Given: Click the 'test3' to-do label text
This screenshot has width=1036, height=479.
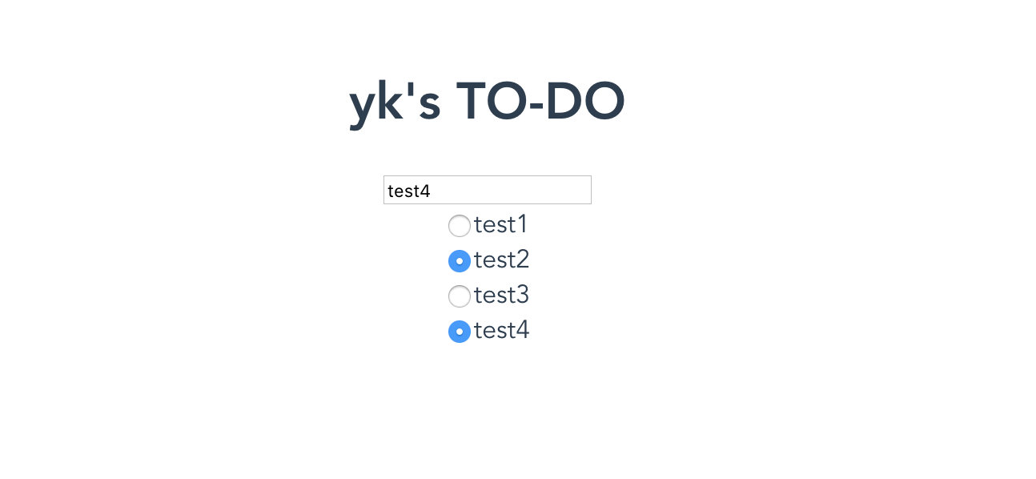Looking at the screenshot, I should (x=501, y=296).
